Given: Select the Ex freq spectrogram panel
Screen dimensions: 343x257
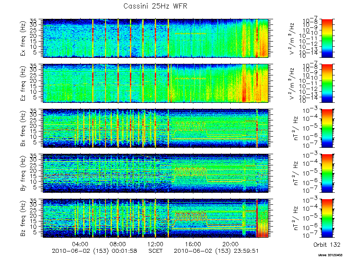Looking at the screenshot, I should (156, 38).
